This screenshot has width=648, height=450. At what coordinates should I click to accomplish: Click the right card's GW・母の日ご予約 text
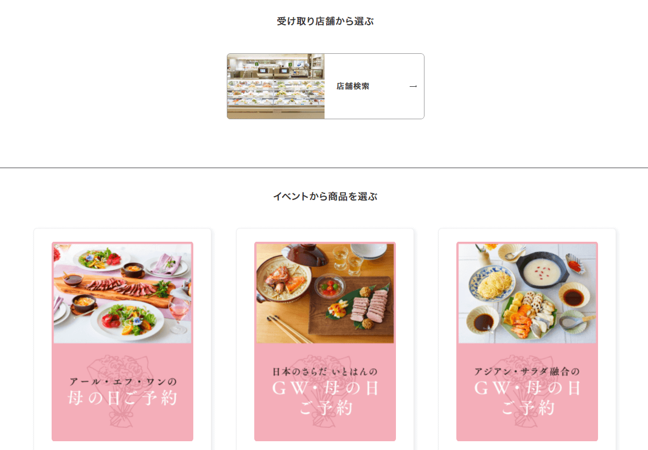527,398
